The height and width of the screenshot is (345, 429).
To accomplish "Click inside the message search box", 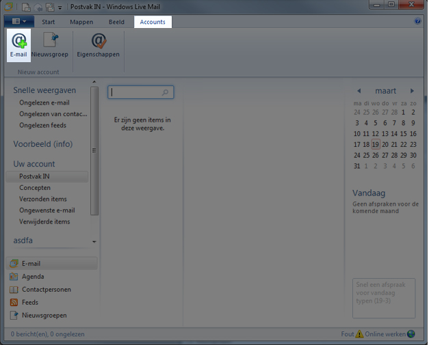I will (141, 92).
